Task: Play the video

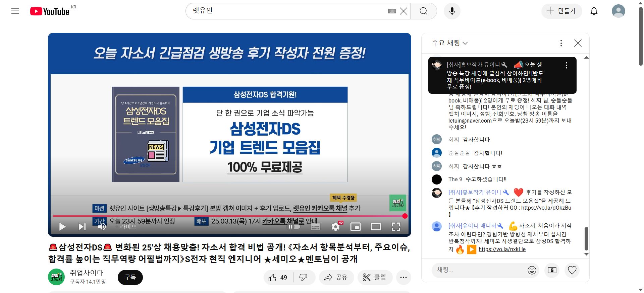Action: click(x=62, y=227)
